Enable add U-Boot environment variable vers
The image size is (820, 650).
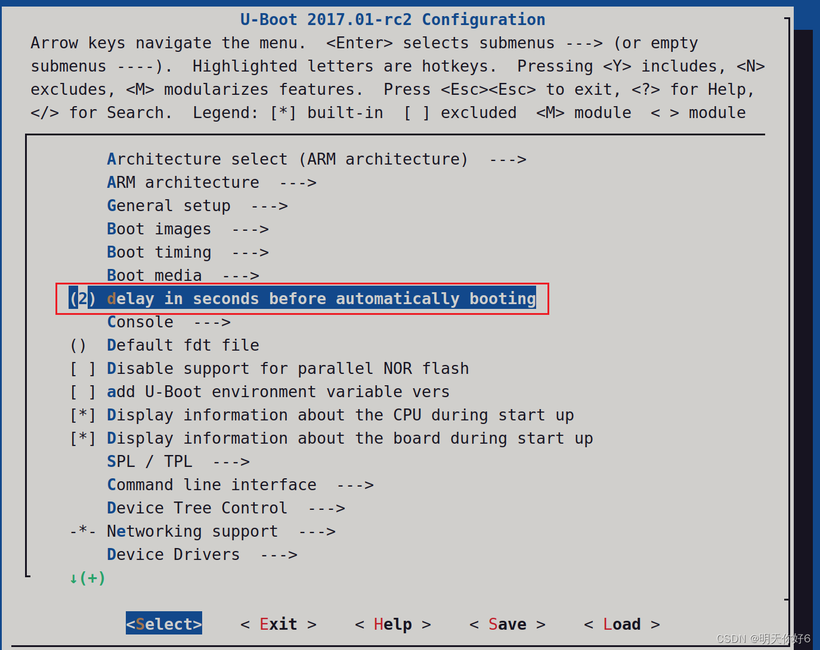tap(82, 392)
